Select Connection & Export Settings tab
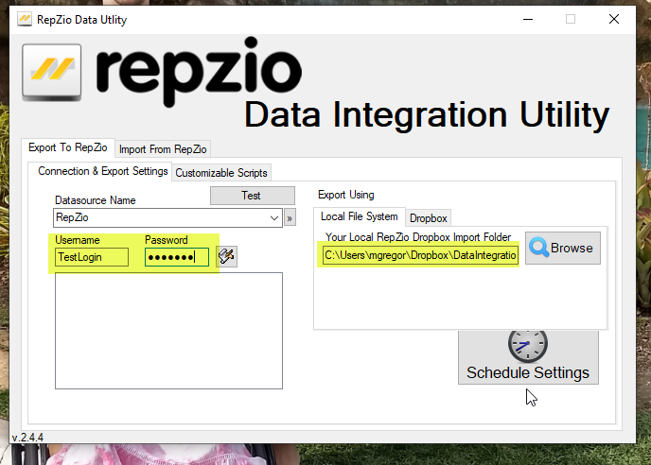 tap(103, 171)
